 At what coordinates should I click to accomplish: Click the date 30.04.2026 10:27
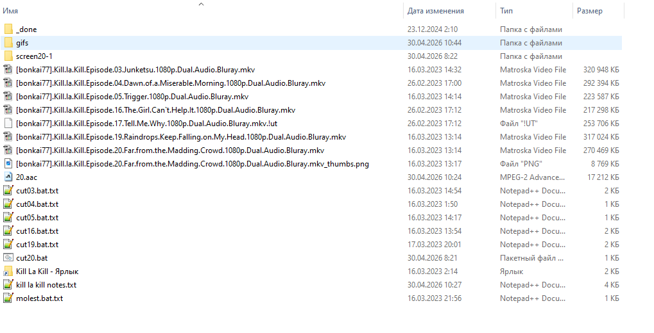pyautogui.click(x=435, y=285)
